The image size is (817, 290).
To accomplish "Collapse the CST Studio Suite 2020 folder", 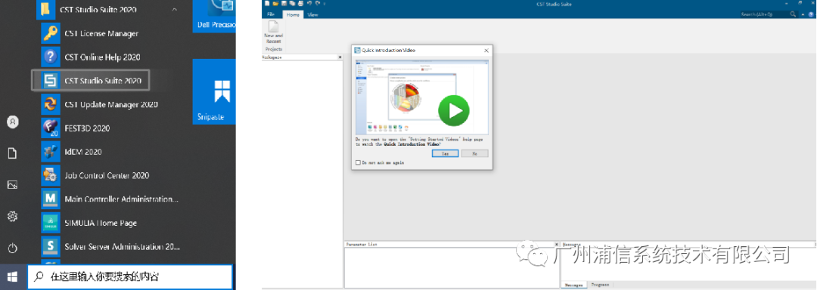I will click(x=174, y=9).
